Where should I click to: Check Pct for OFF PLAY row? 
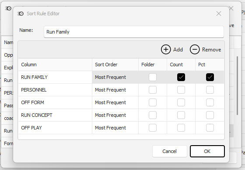point(210,128)
